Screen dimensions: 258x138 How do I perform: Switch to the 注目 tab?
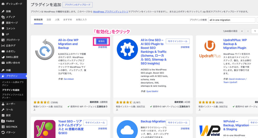49,20
